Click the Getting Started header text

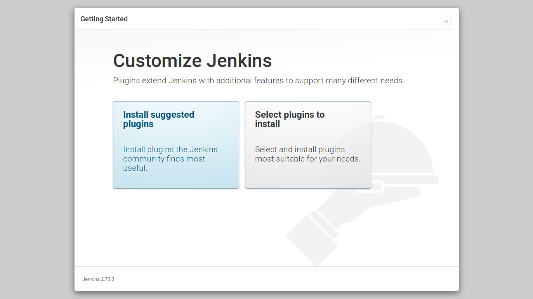104,19
